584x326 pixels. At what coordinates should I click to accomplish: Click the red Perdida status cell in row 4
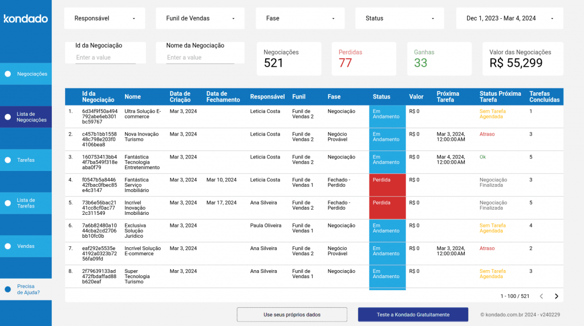point(387,185)
